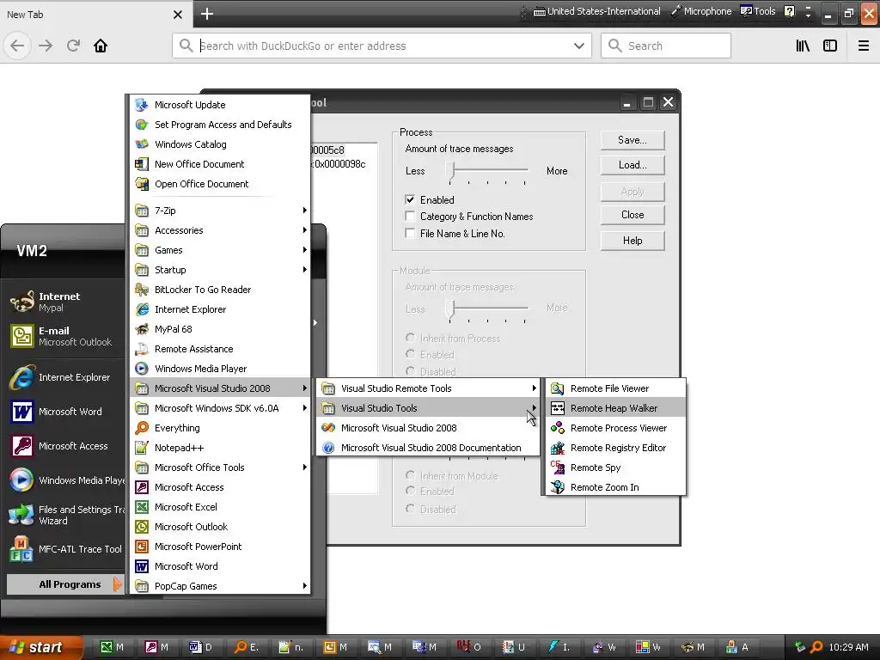880x660 pixels.
Task: Check File Name & Line No. checkbox
Action: pyautogui.click(x=410, y=233)
